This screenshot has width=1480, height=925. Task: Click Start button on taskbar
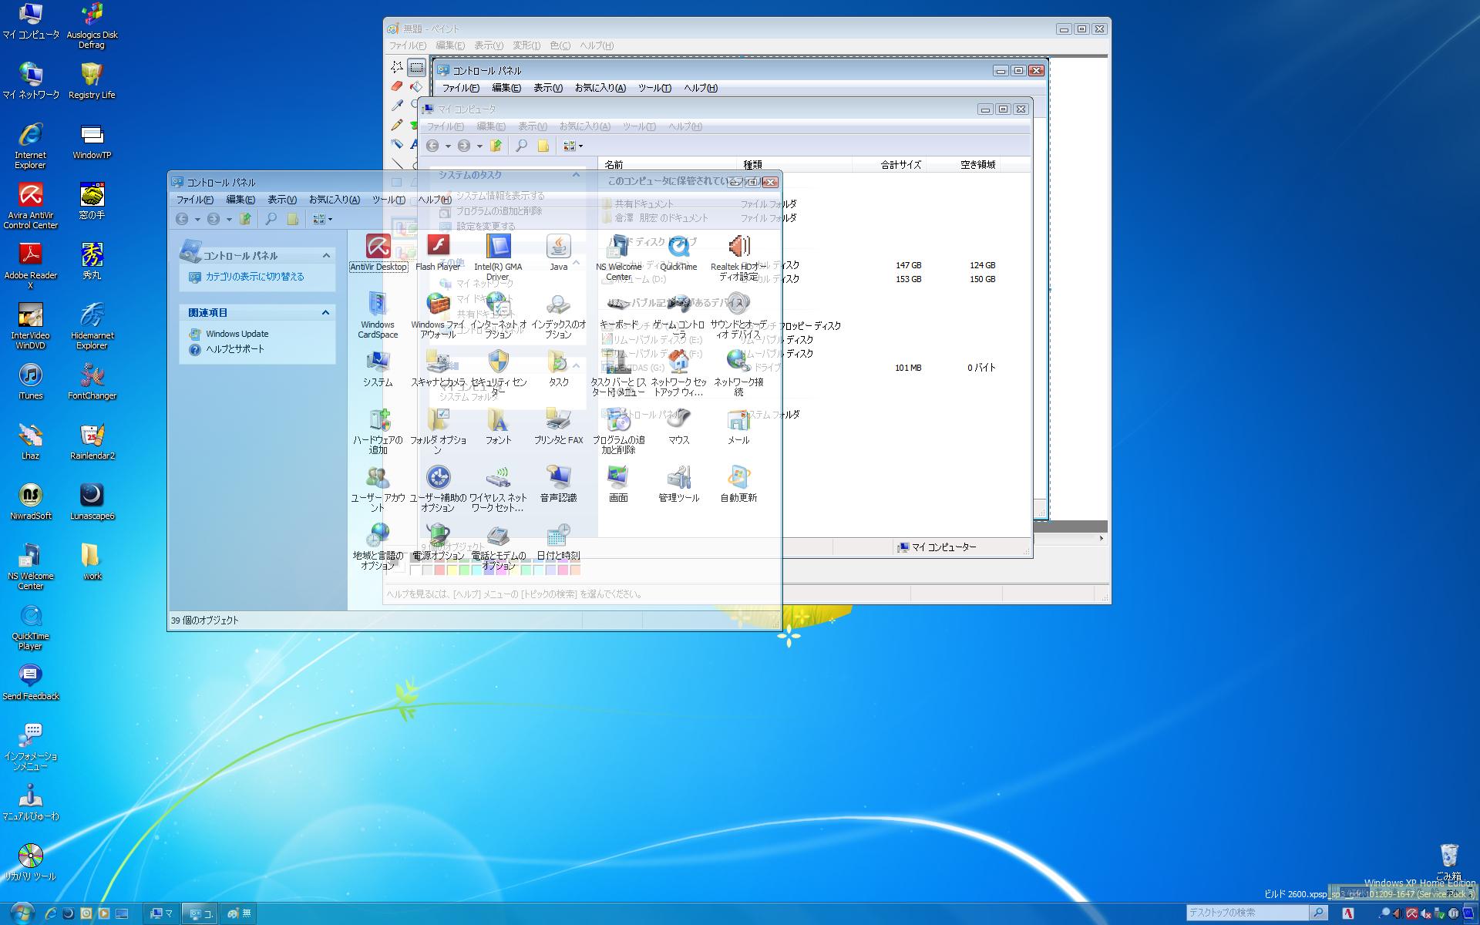point(22,913)
